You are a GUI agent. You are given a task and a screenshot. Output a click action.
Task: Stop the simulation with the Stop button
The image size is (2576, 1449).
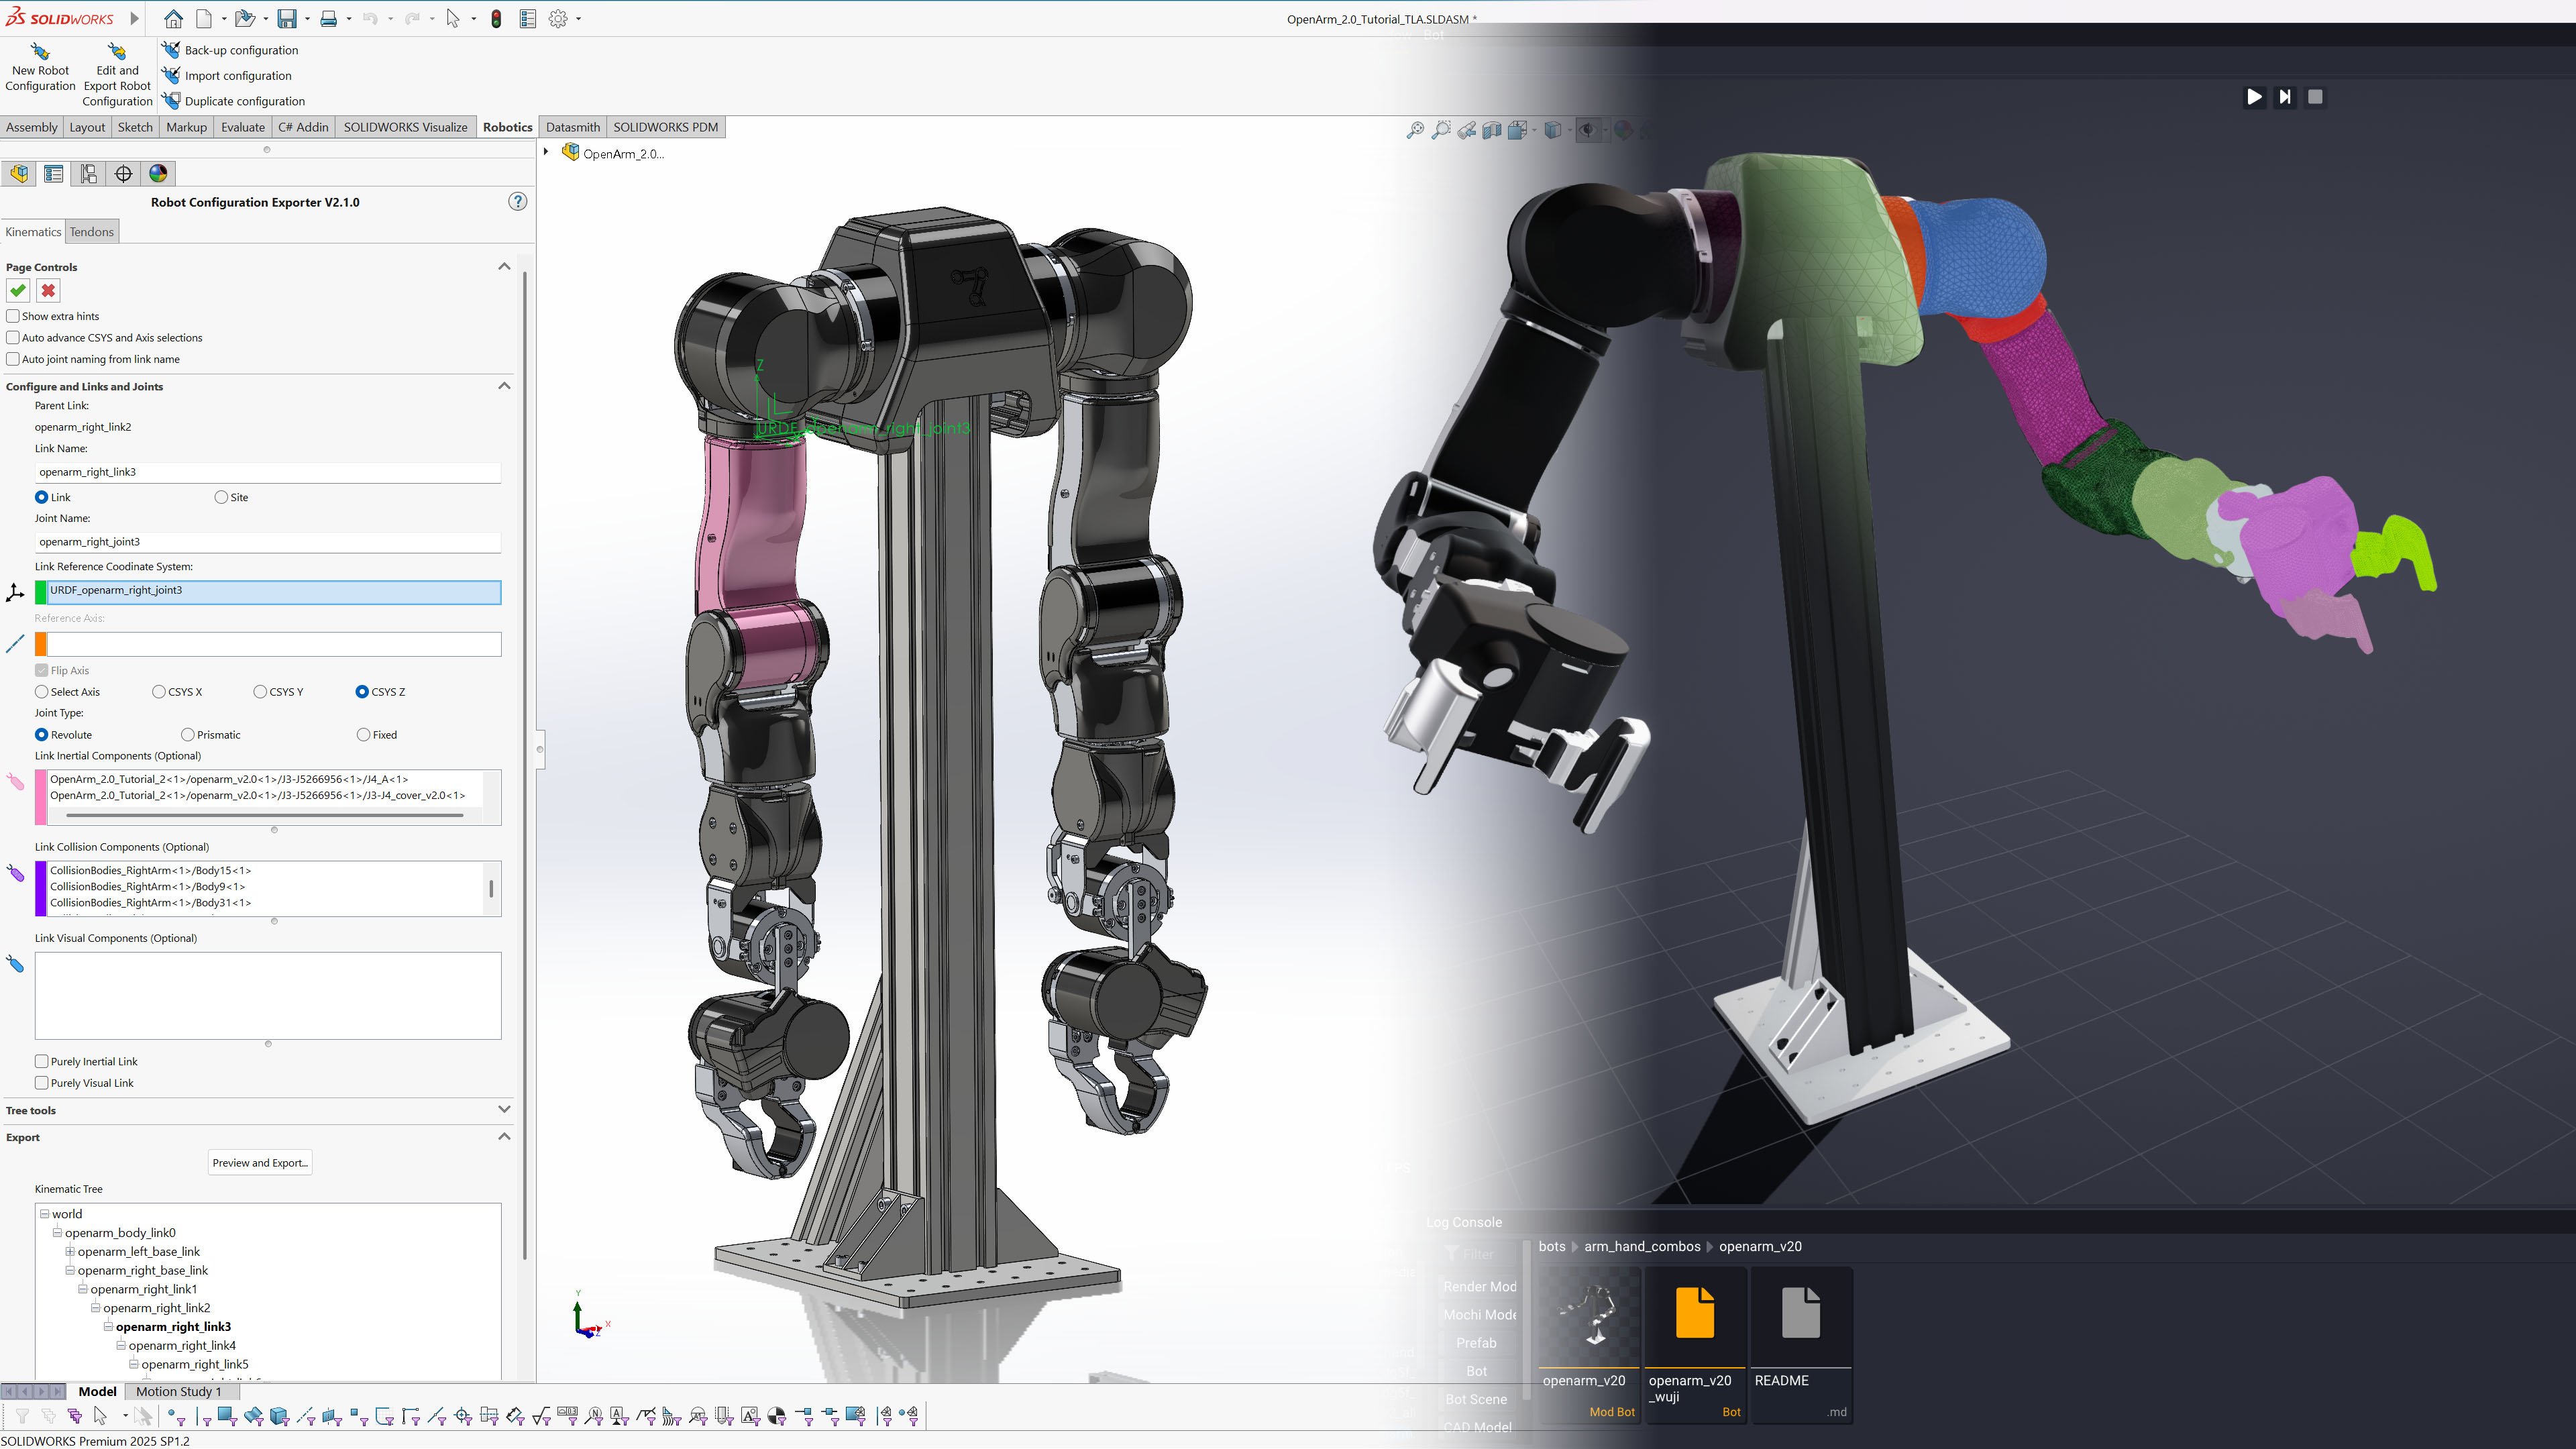[2315, 97]
